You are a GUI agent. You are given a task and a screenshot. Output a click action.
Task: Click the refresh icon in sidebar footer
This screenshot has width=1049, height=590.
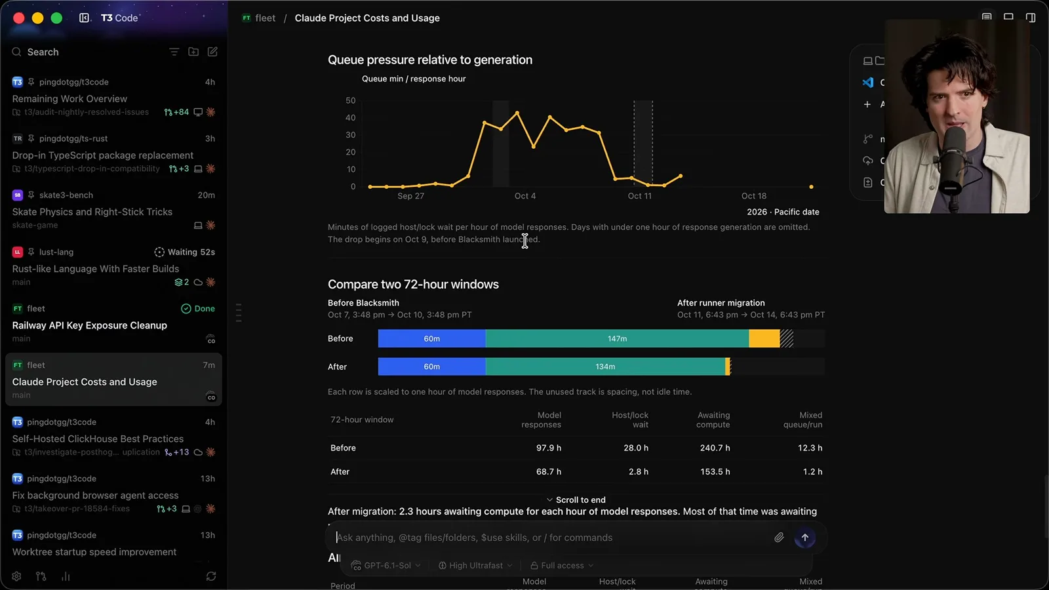coord(211,576)
